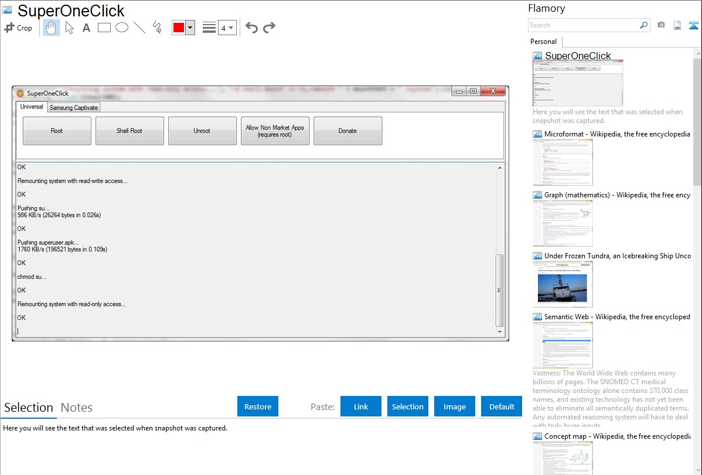Click the 'Pushing superuser.apk...' log line
The image size is (702, 475).
click(x=49, y=242)
